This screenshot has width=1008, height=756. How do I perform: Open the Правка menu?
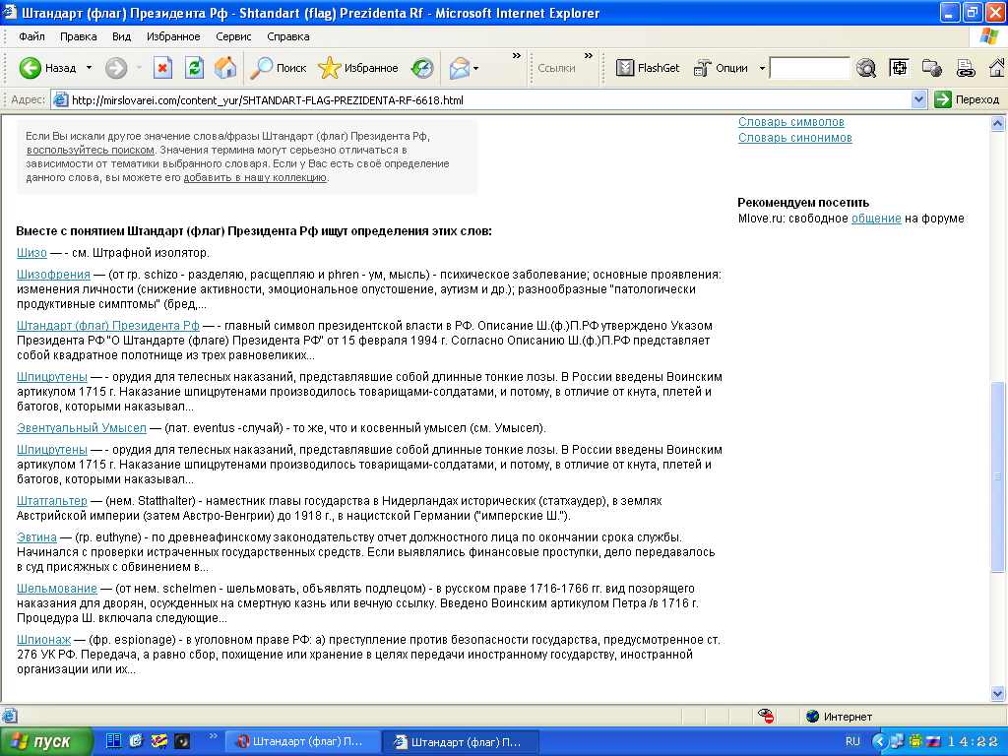tap(79, 36)
